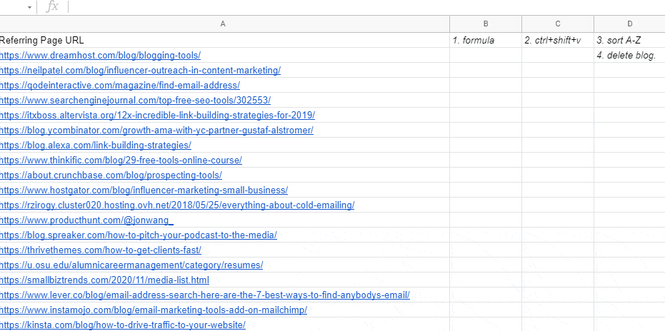Open the kinsta how-to-drive-traffic link

(x=123, y=325)
